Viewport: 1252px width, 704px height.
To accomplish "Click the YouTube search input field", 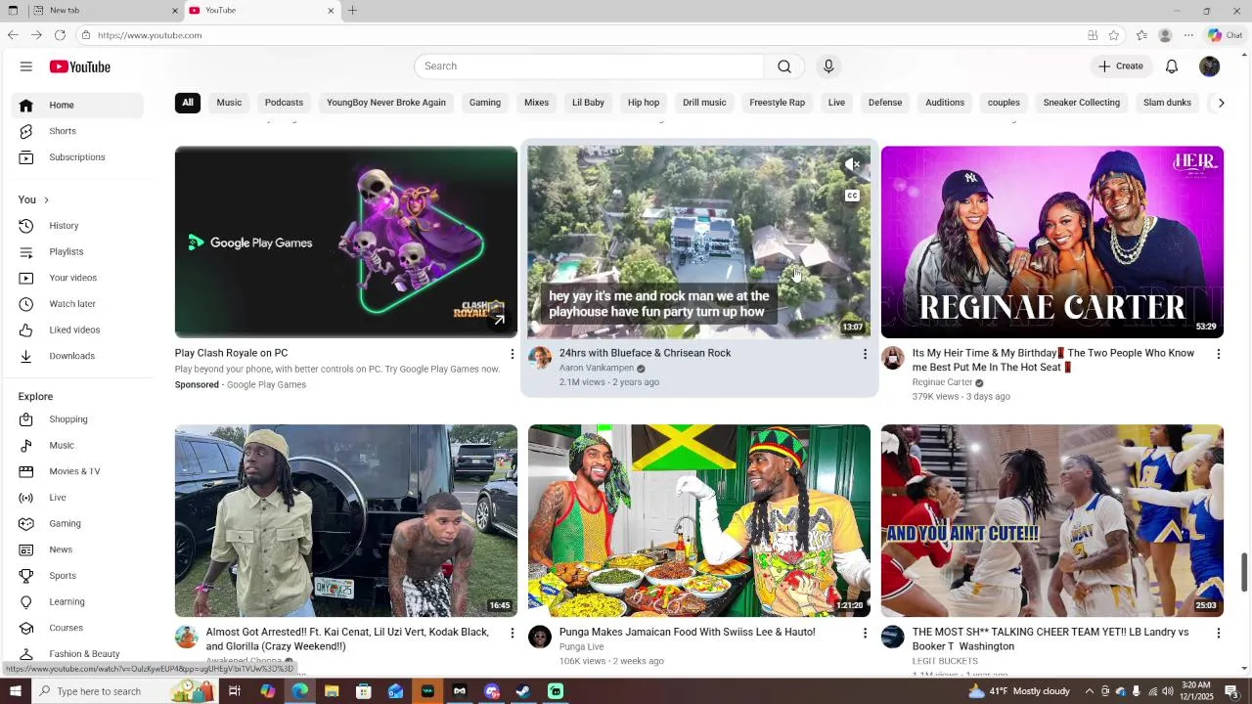I will pyautogui.click(x=589, y=66).
